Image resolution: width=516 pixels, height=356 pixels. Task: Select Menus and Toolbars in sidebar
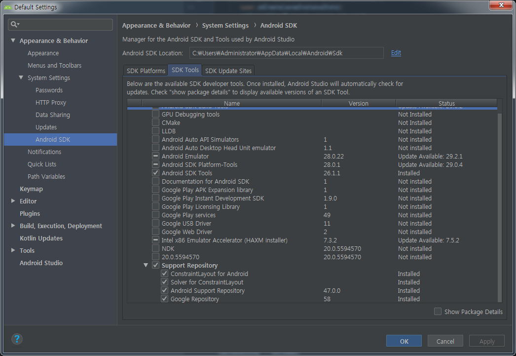tap(54, 65)
